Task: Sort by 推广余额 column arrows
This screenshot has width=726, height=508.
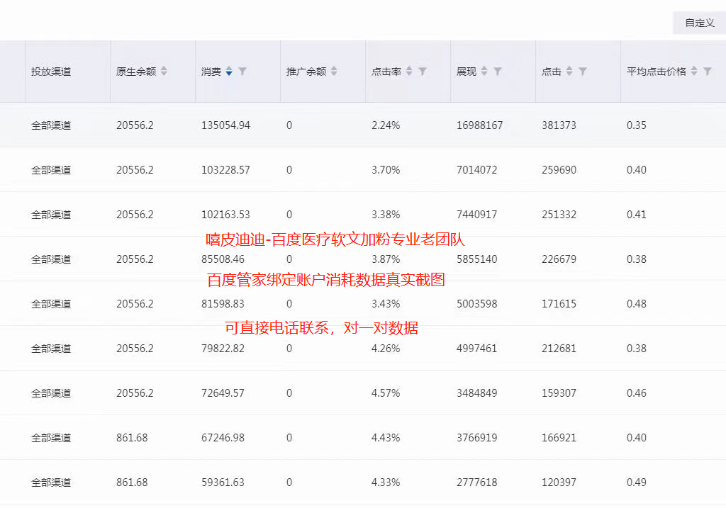Action: (334, 72)
